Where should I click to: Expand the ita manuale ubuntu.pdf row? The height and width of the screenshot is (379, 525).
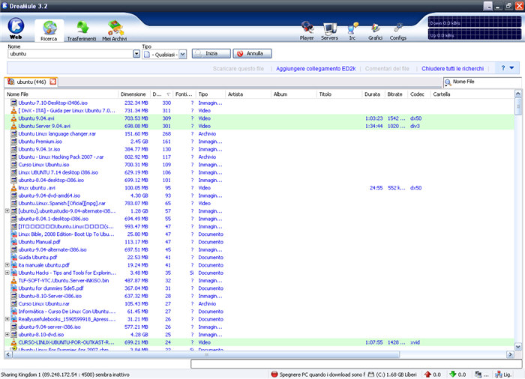point(7,265)
